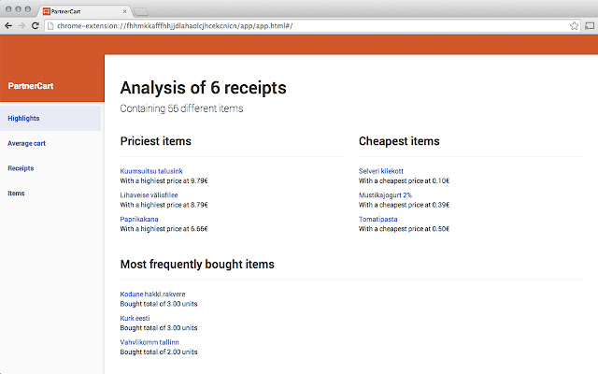Viewport: 598px width, 374px height.
Task: Reload the page with the refresh icon
Action: click(x=36, y=25)
